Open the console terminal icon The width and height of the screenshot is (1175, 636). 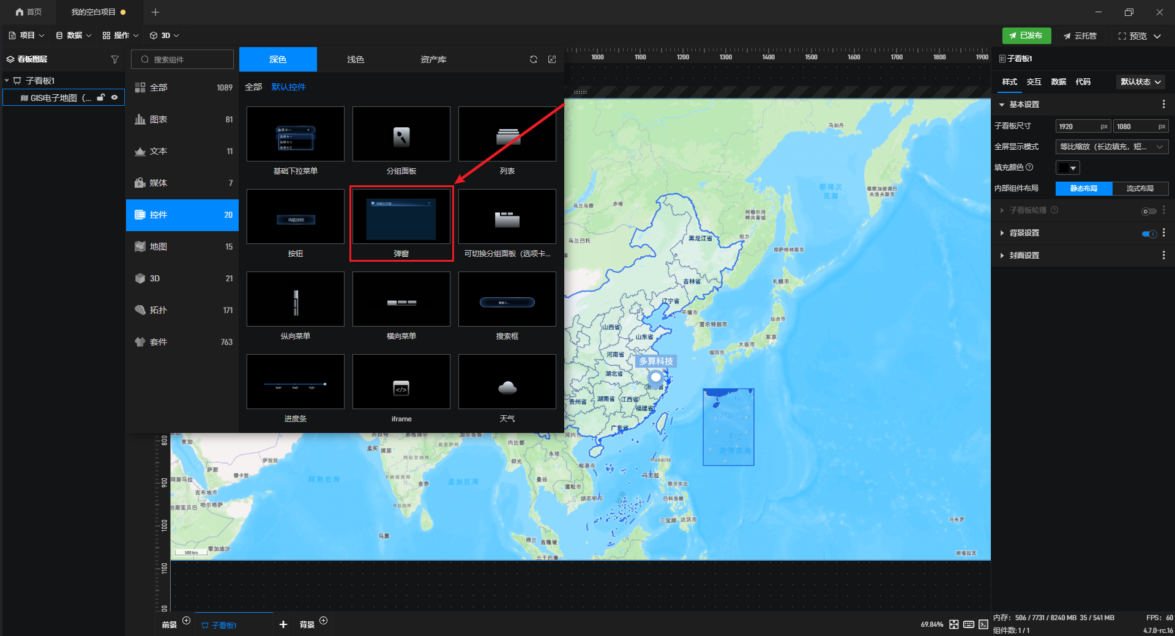tap(983, 624)
